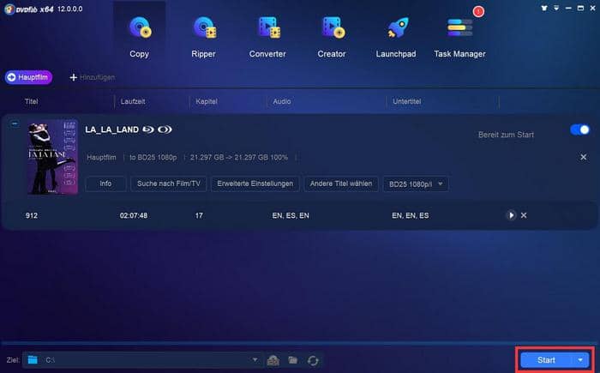Image resolution: width=600 pixels, height=373 pixels.
Task: Open the Start button dropdown arrow
Action: [x=580, y=360]
